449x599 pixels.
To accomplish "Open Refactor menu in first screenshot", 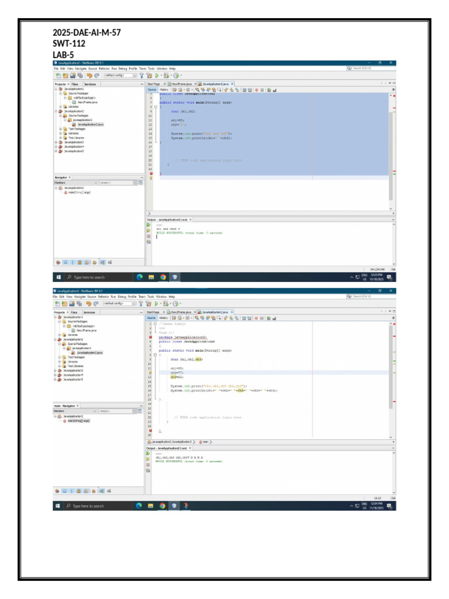I will click(x=104, y=68).
